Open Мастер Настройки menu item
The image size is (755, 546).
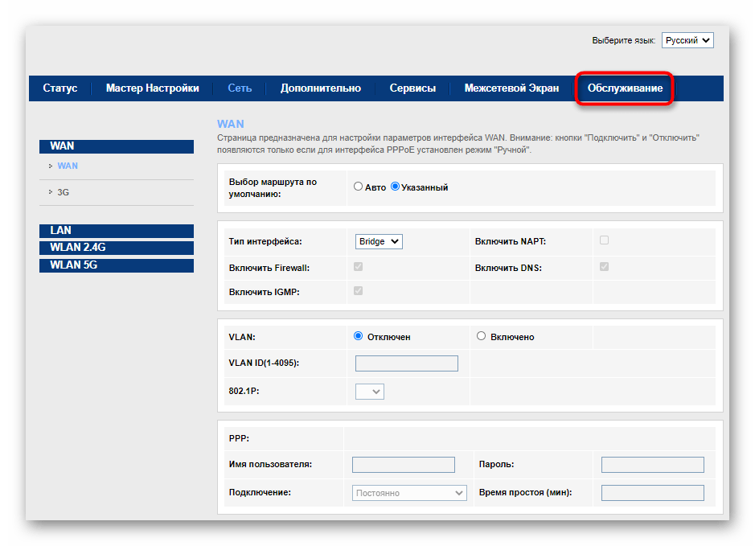(152, 88)
